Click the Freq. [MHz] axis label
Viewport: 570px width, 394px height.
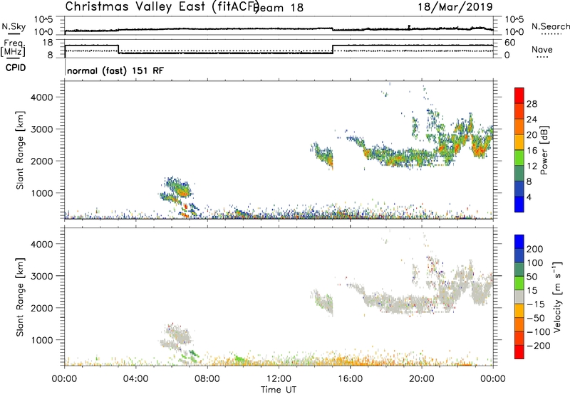pyautogui.click(x=14, y=48)
